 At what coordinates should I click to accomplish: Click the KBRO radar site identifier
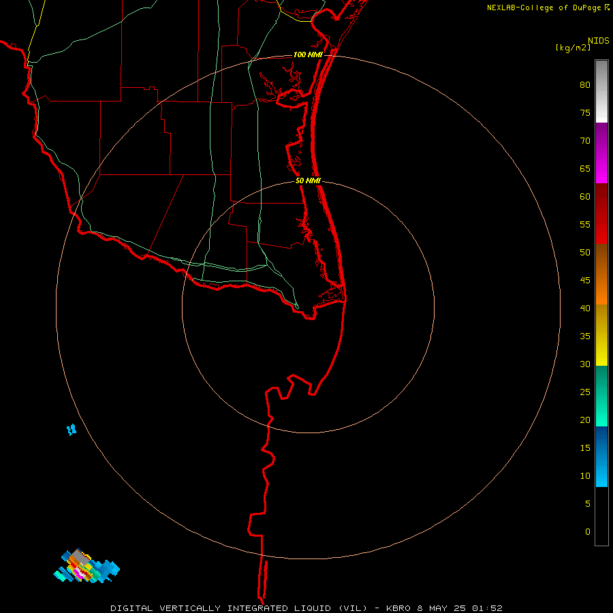click(x=400, y=608)
